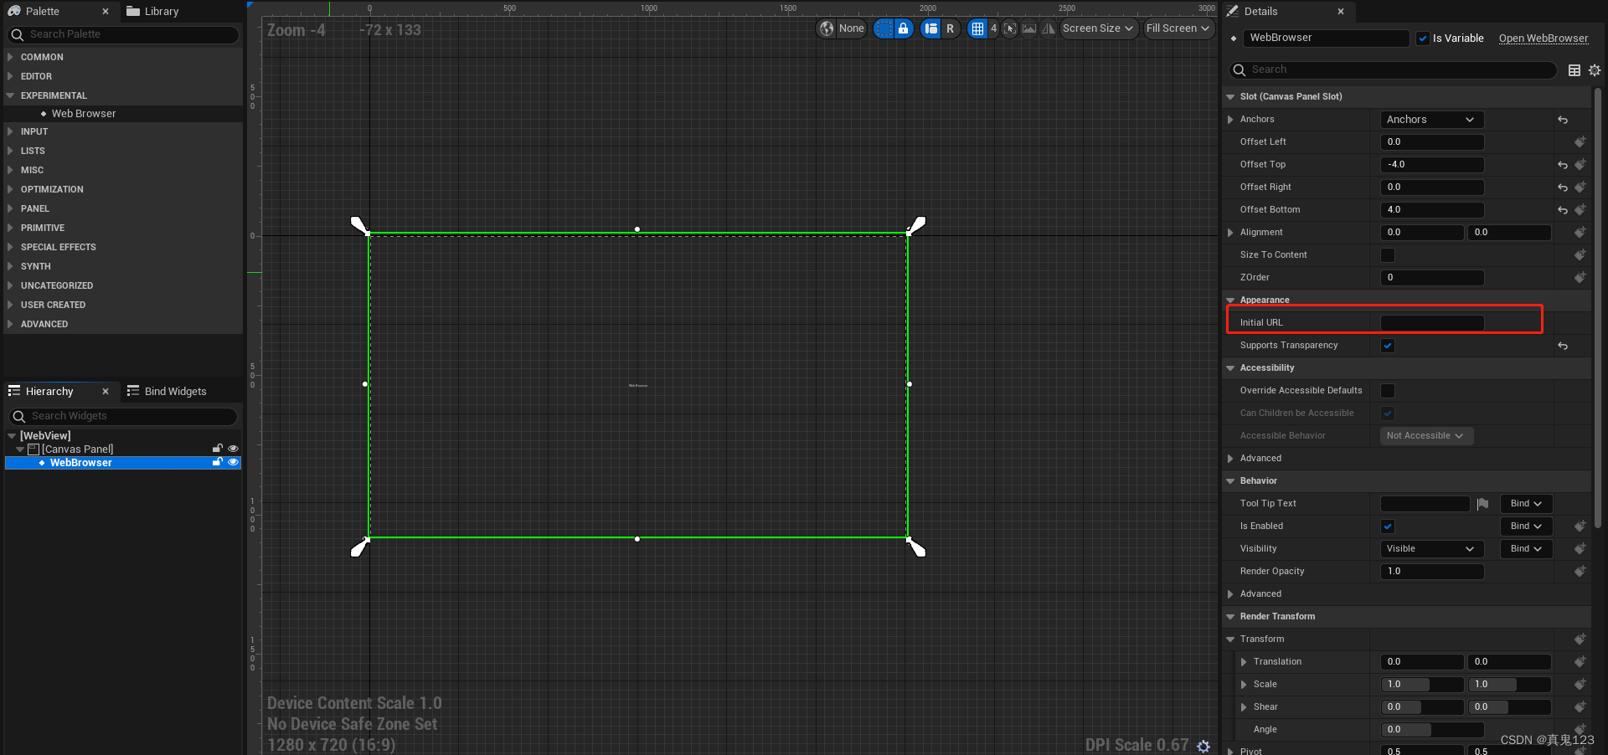This screenshot has width=1608, height=755.
Task: Click the Search Palette field
Action: [x=123, y=34]
